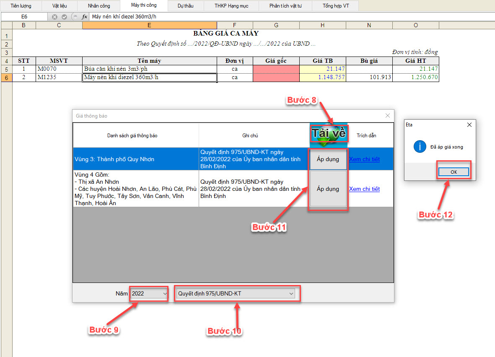Click Giá TB value 21.147
Viewport: 495px width, 357px height.
323,69
